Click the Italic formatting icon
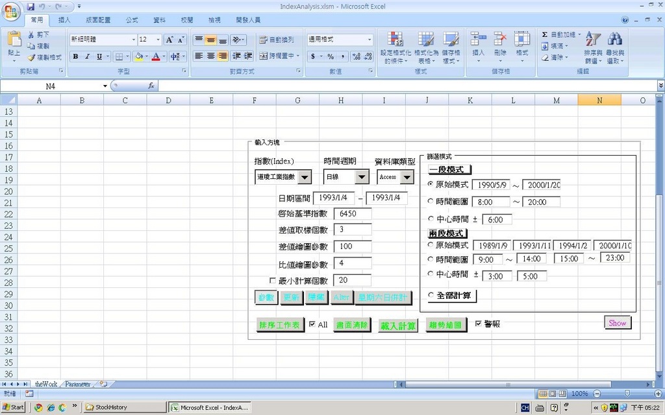This screenshot has width=665, height=415. tap(88, 56)
